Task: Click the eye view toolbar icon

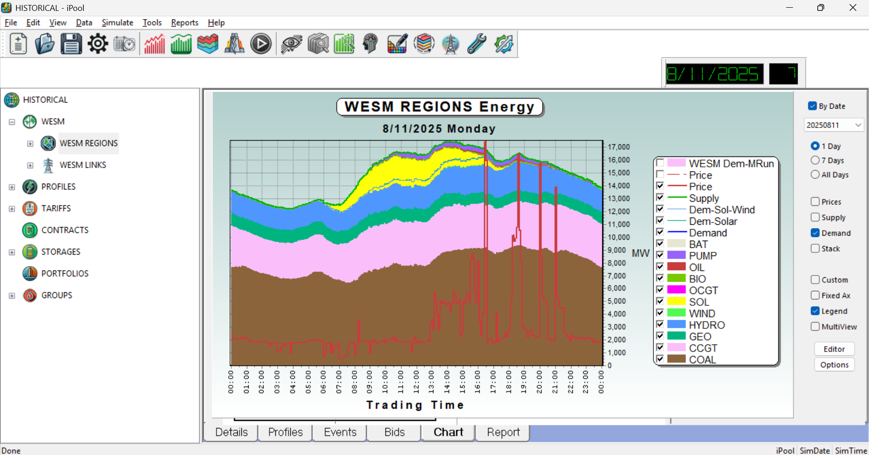Action: (291, 44)
